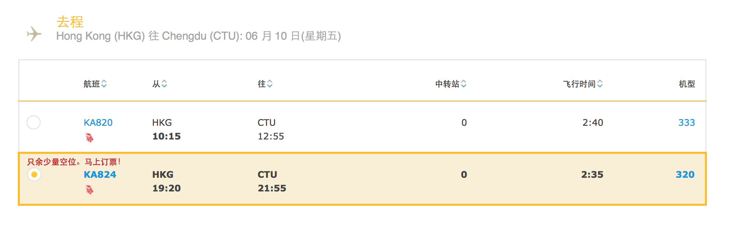Image resolution: width=733 pixels, height=227 pixels.
Task: Click the 10:15 departure time of KA820
Action: click(166, 136)
